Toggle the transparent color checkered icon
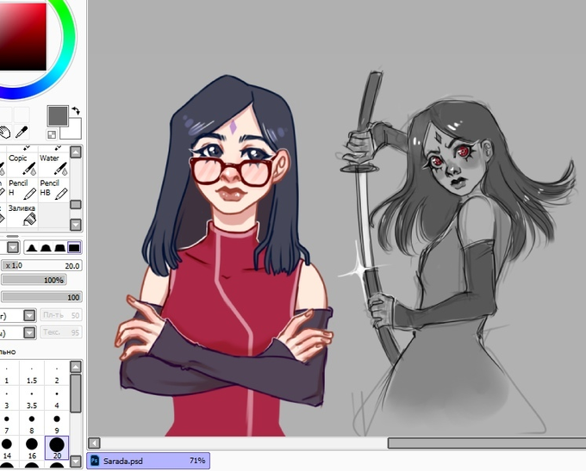 click(x=52, y=134)
